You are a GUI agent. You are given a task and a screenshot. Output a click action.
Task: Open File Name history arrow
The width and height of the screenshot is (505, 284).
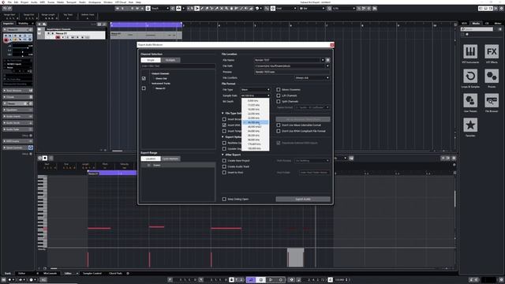pos(323,60)
